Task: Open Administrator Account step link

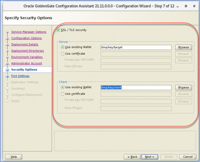Action: click(26, 63)
